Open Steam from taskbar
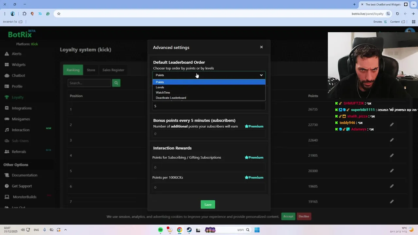 coord(189,230)
